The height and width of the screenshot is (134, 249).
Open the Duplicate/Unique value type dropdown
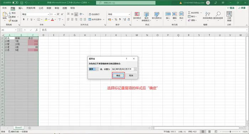pyautogui.click(x=97, y=69)
